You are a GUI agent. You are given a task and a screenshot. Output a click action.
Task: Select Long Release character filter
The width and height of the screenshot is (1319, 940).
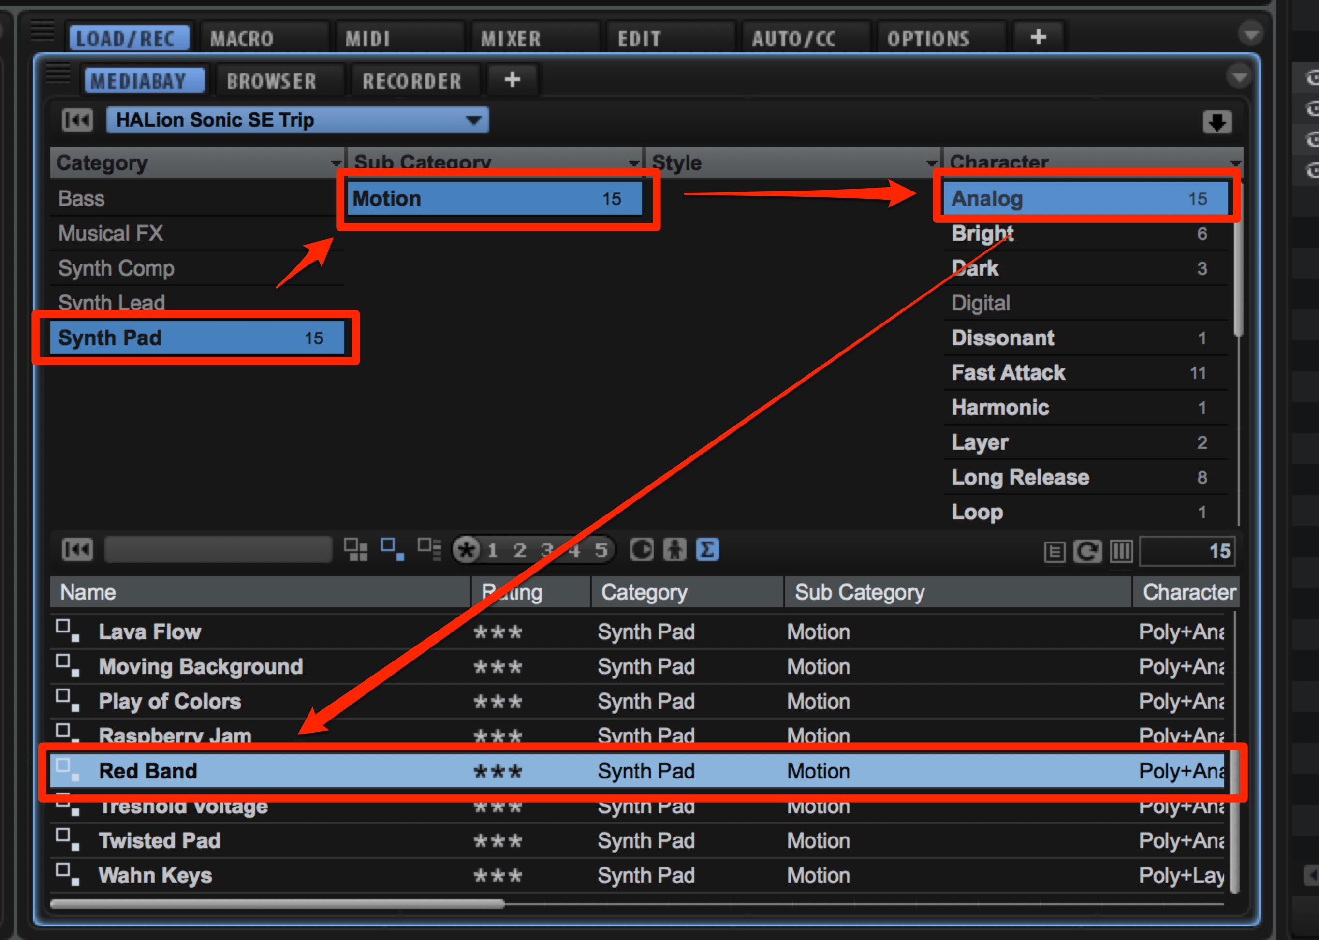[x=1085, y=477]
